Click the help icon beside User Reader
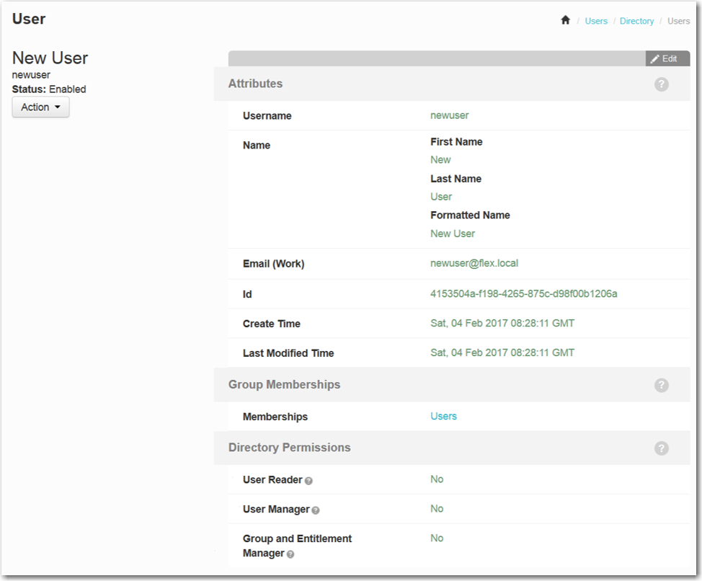Viewport: 702px width, 581px height. [x=308, y=481]
